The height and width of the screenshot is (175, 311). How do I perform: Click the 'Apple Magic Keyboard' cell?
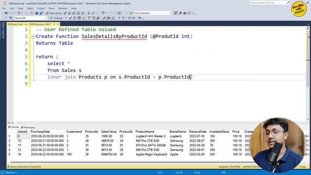click(151, 155)
